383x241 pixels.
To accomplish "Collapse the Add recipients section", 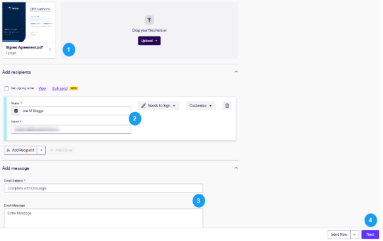I will click(x=236, y=71).
